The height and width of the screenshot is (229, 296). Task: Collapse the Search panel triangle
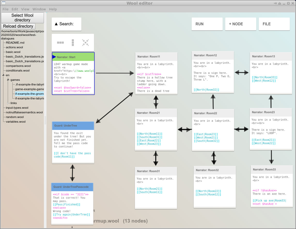click(56, 24)
